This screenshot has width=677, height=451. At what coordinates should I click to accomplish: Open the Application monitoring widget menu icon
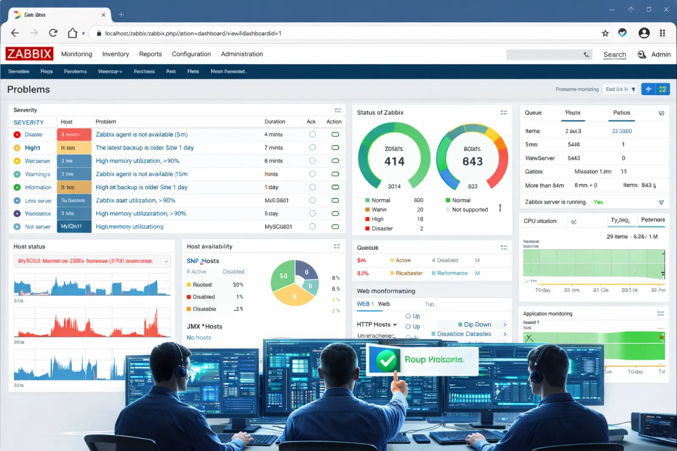[x=660, y=314]
